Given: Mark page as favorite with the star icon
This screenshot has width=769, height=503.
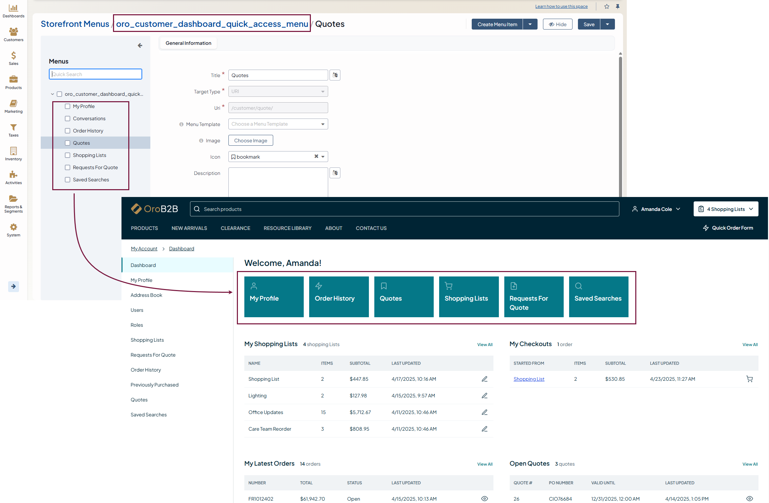Looking at the screenshot, I should click(607, 6).
